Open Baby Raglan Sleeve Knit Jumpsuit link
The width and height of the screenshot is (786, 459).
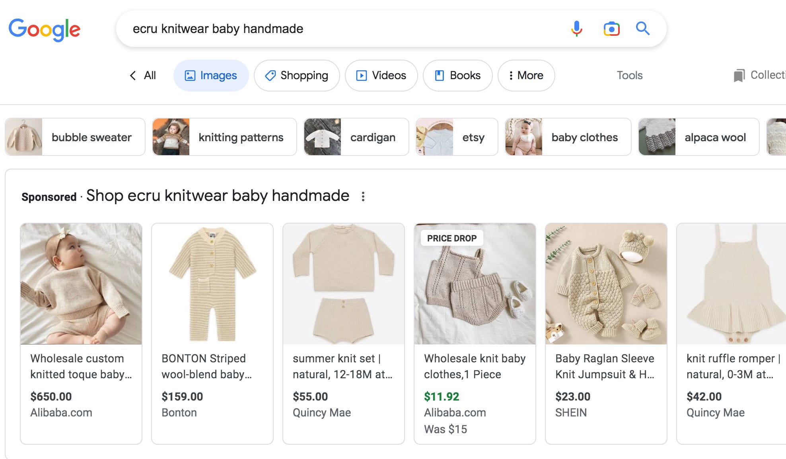pos(605,366)
